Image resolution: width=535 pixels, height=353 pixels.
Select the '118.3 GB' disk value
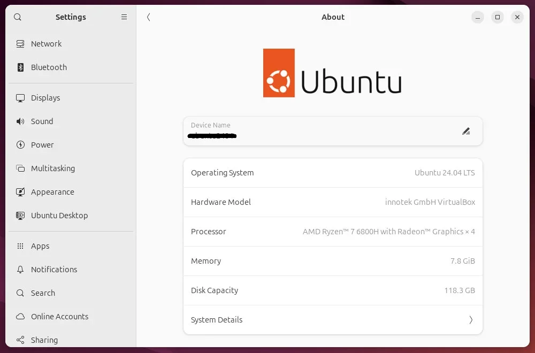(460, 290)
